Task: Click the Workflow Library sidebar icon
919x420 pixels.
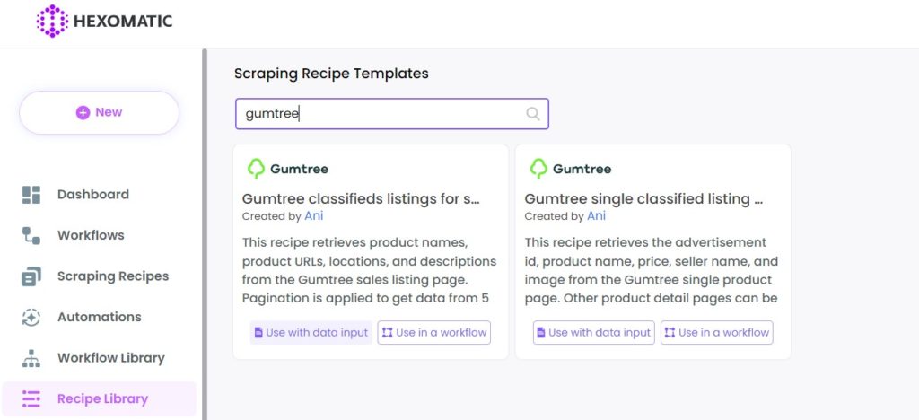Action: pyautogui.click(x=31, y=358)
